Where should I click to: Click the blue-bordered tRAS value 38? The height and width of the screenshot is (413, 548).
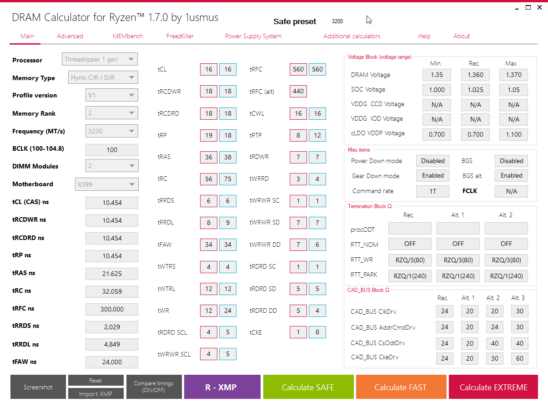tap(228, 157)
